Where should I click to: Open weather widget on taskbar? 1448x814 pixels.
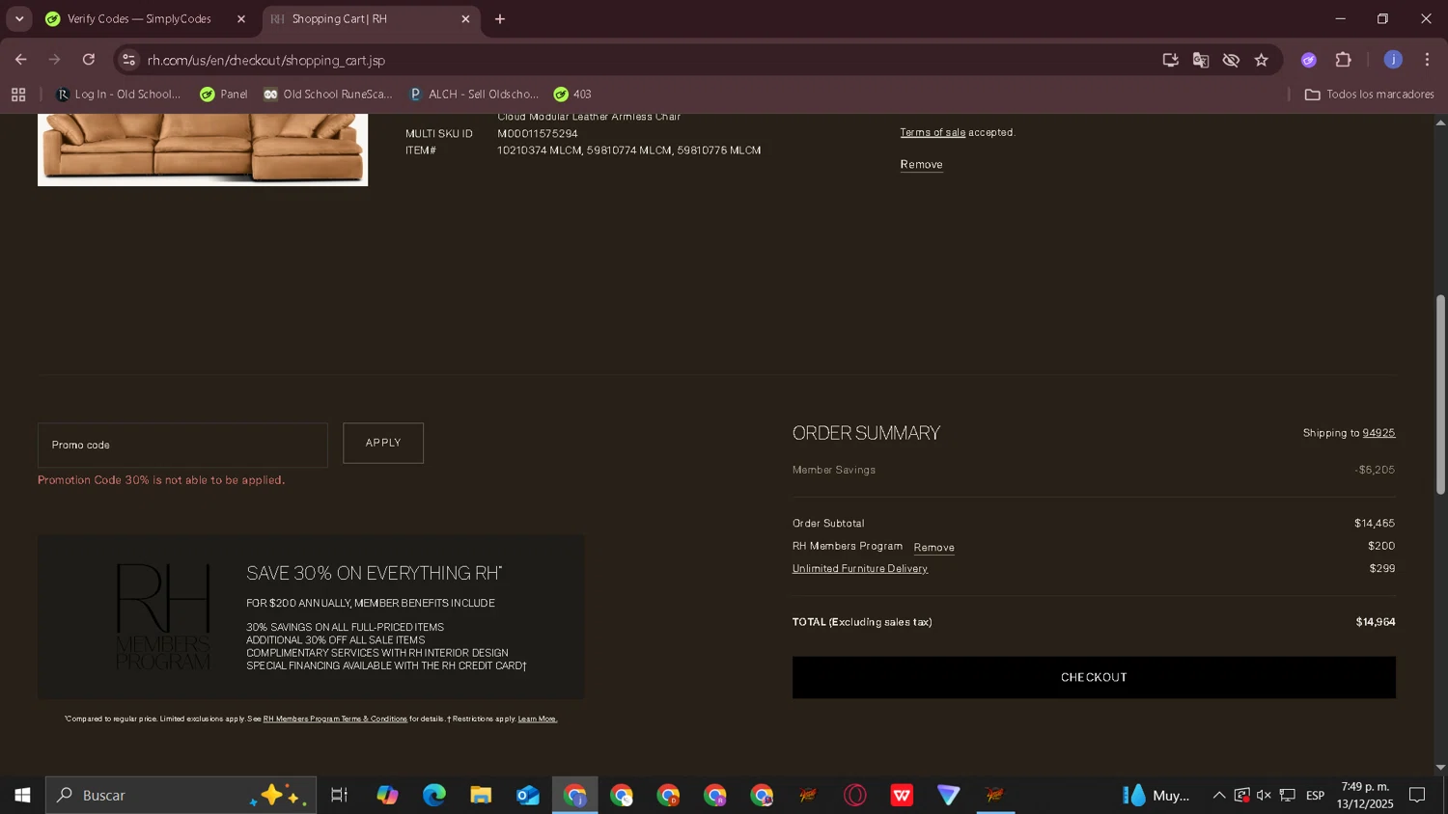[x=1156, y=796]
